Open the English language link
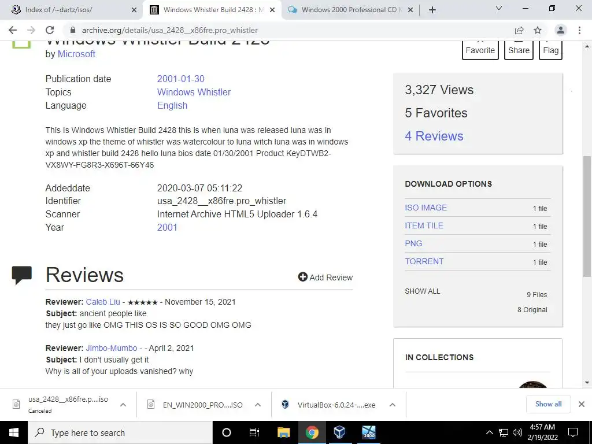 click(x=172, y=105)
